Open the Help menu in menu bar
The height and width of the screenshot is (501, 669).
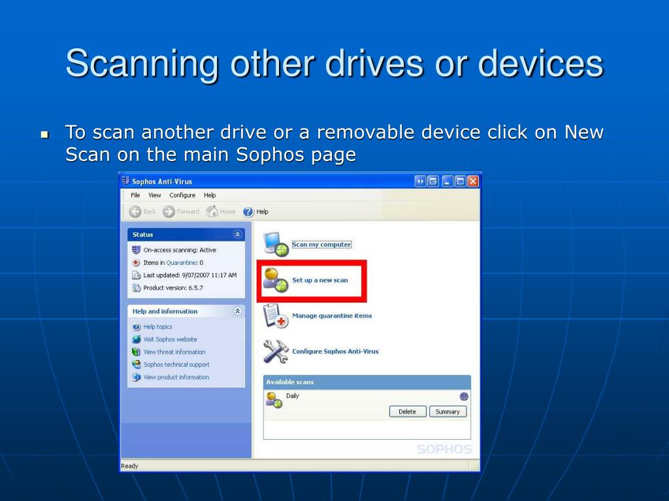click(x=210, y=195)
